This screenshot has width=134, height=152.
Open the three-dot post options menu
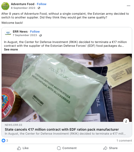[128, 6]
